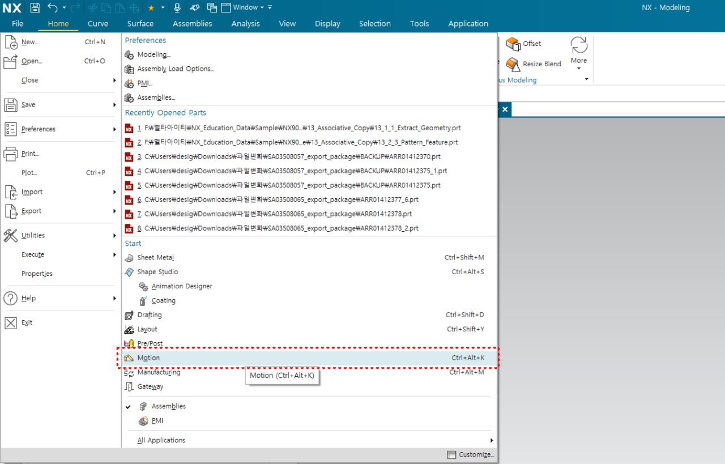This screenshot has height=464, width=725.
Task: Choose Motion from the Start list
Action: (x=148, y=358)
